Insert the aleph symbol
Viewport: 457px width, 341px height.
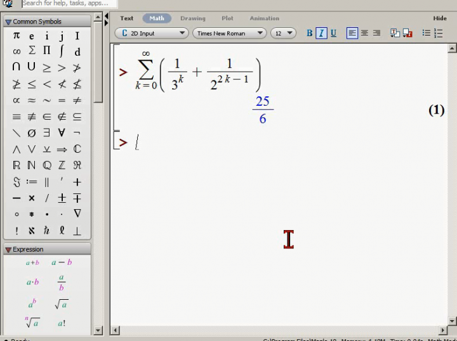tap(32, 231)
